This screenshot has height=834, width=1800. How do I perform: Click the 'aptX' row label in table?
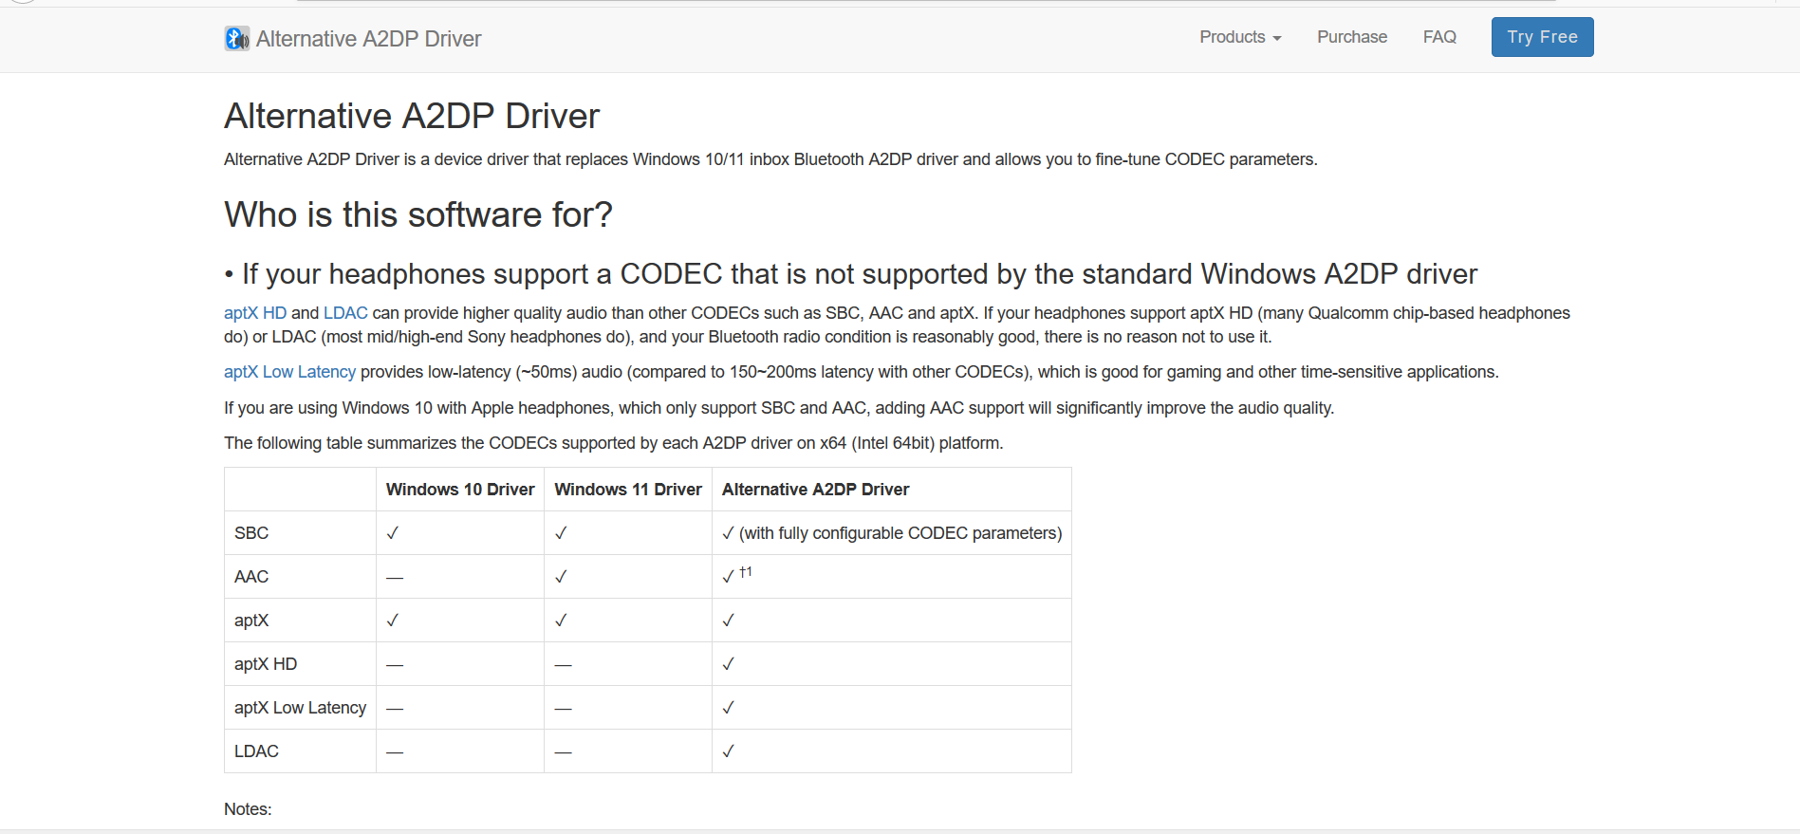click(x=251, y=621)
